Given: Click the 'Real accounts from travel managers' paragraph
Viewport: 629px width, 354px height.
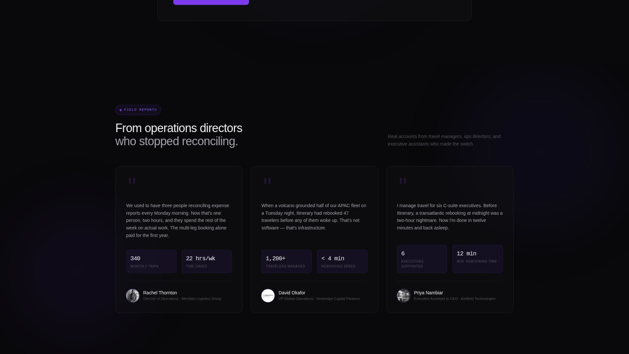Looking at the screenshot, I should tap(444, 140).
